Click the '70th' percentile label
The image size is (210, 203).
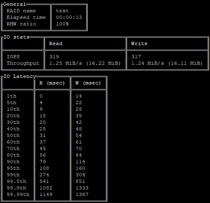13,148
